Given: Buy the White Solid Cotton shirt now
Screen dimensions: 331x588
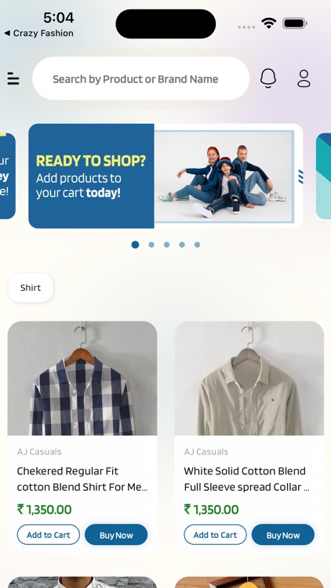Looking at the screenshot, I should pyautogui.click(x=283, y=535).
